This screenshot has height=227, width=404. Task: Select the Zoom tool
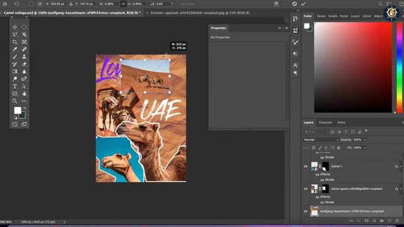[15, 101]
